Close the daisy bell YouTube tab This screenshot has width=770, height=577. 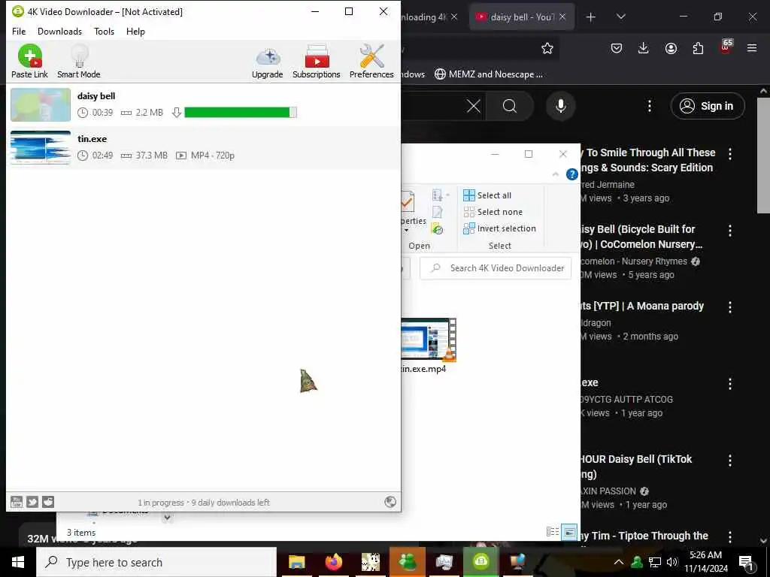pos(562,17)
